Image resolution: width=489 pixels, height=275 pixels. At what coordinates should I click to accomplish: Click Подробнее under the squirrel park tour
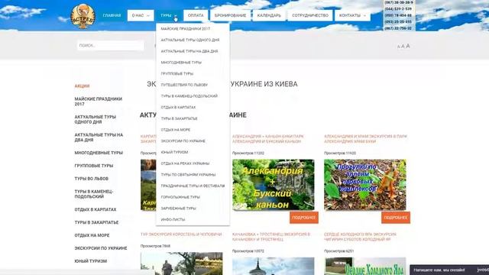tap(396, 218)
